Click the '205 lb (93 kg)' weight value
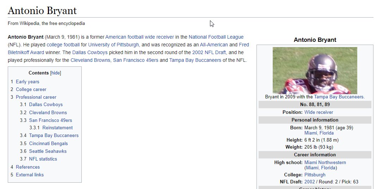 click(319, 147)
